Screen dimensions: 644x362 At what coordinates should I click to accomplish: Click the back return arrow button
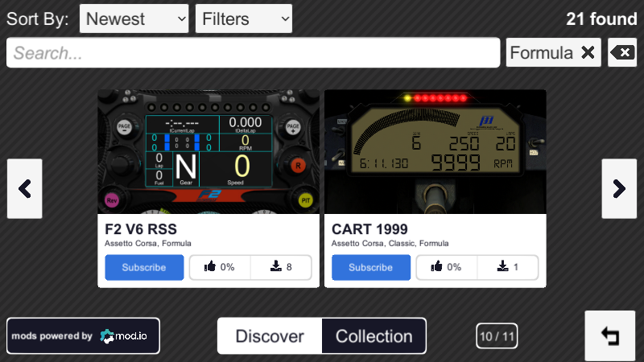pyautogui.click(x=610, y=336)
